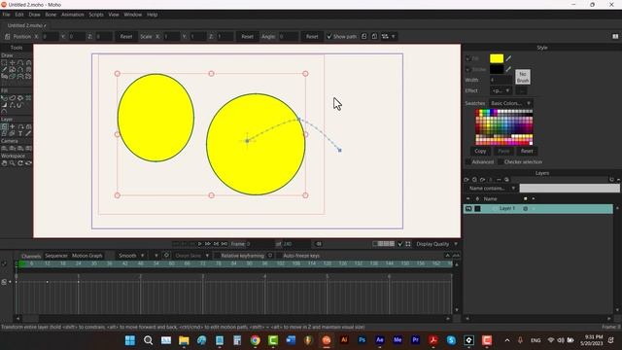Click the black Stroke color swatch
622x350 pixels.
(x=497, y=69)
